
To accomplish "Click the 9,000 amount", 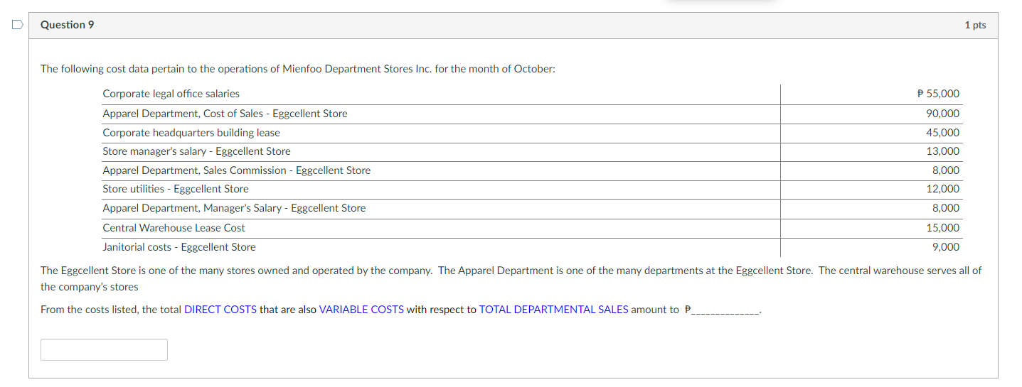I will click(x=945, y=247).
